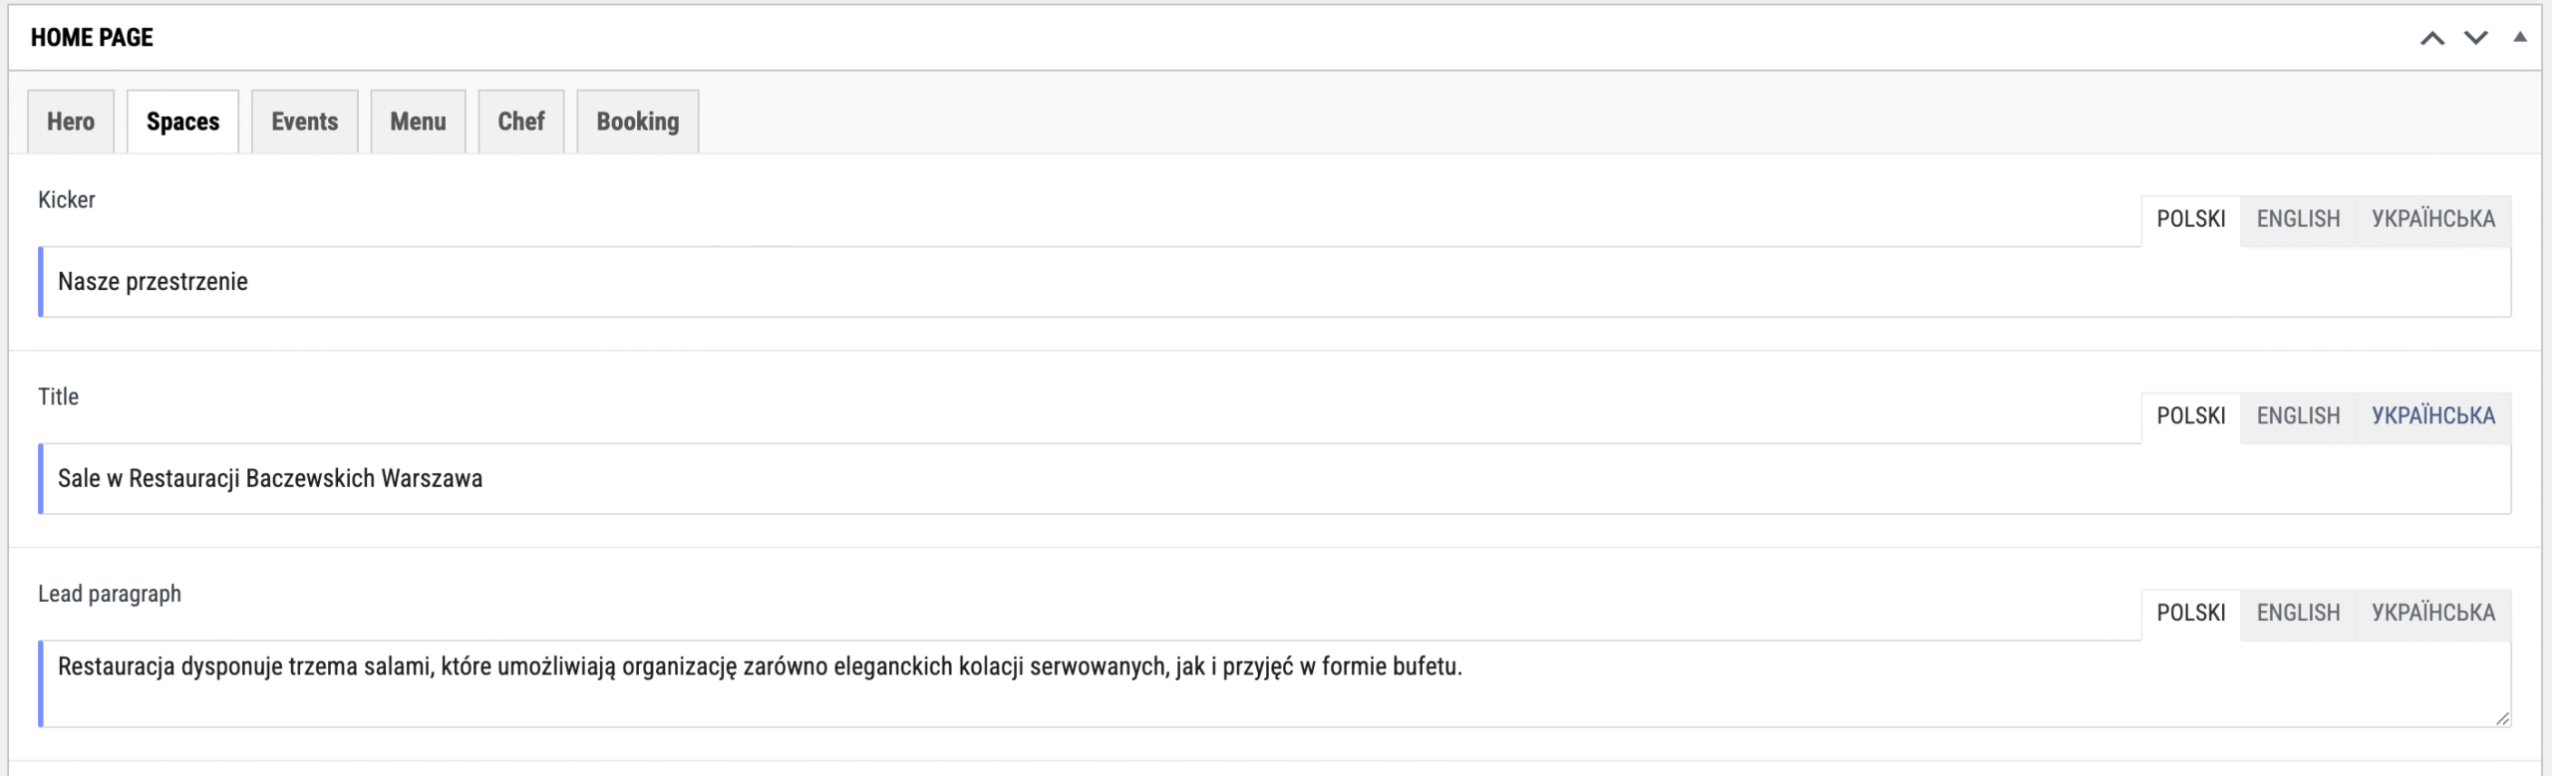Switch Kicker field to Українська
The height and width of the screenshot is (776, 2552).
tap(2433, 220)
